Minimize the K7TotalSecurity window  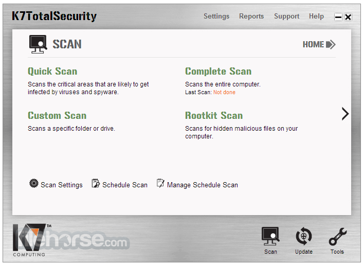[x=338, y=17]
